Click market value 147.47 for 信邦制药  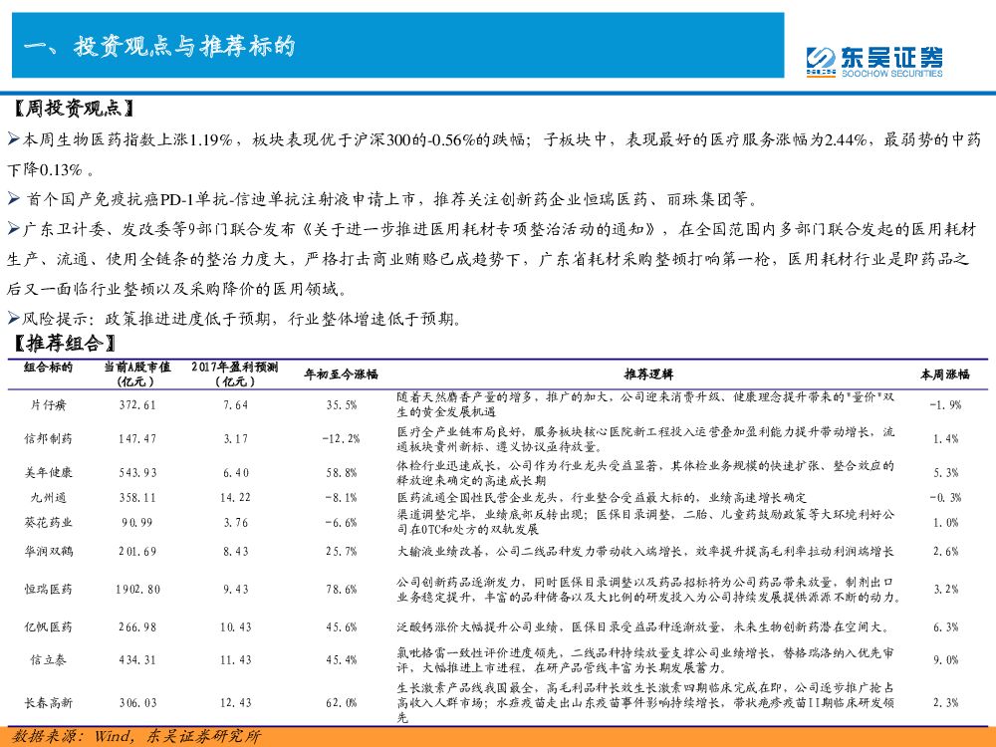[137, 438]
